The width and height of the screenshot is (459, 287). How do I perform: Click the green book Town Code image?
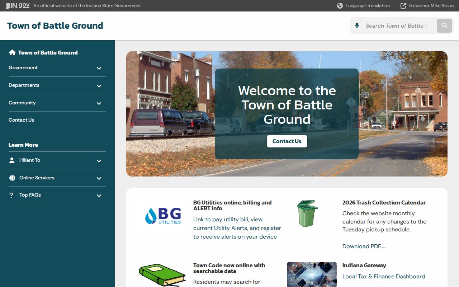(x=162, y=275)
